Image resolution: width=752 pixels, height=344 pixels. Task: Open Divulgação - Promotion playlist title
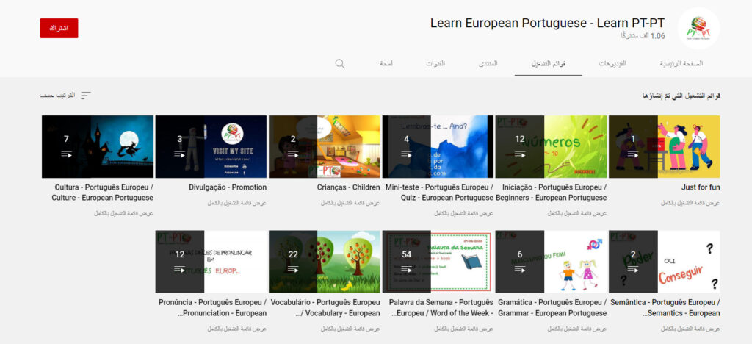228,187
